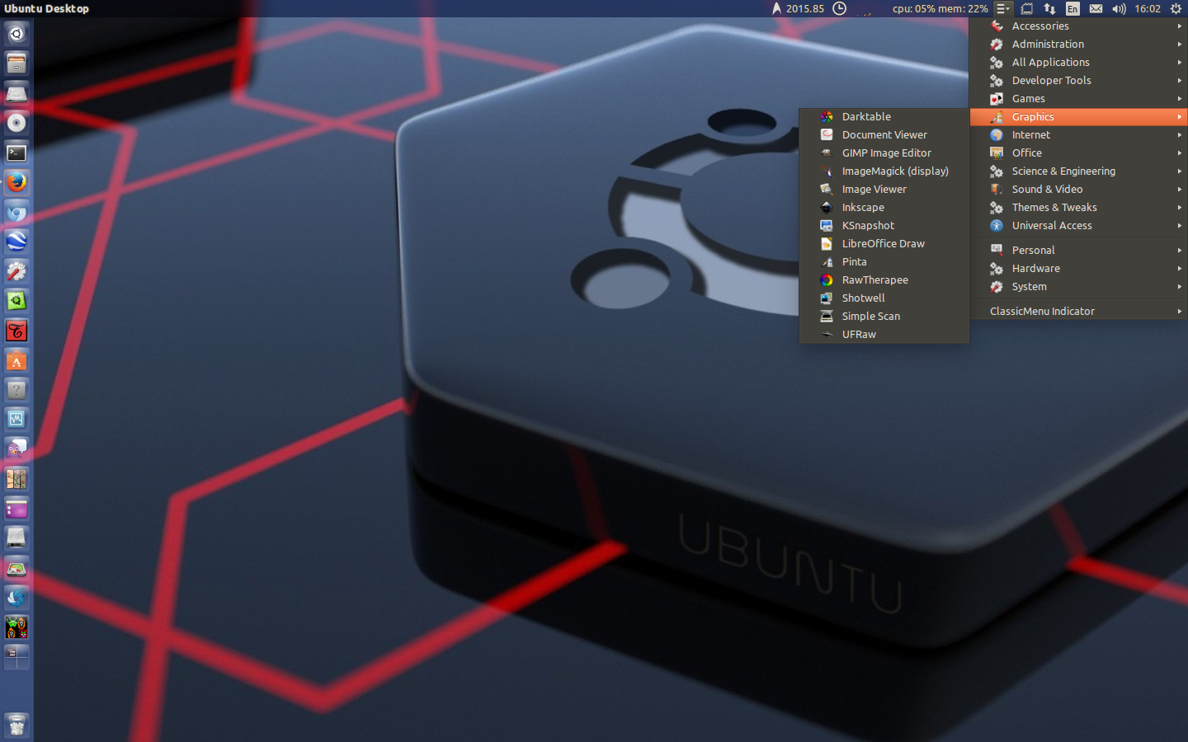Expand the Internet category

(x=1079, y=135)
